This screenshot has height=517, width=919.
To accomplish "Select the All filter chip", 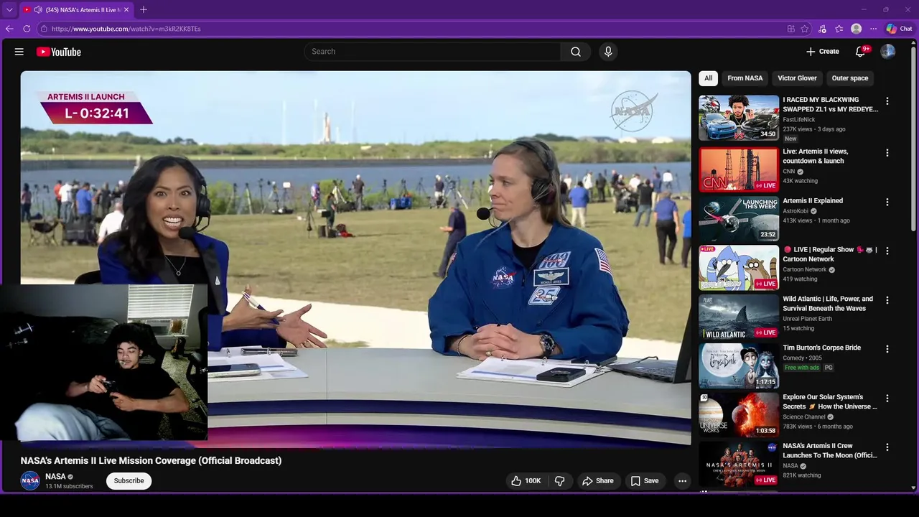I will click(x=708, y=78).
